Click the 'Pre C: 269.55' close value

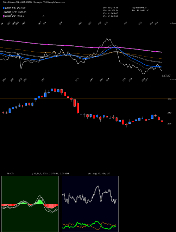pyautogui.click(x=111, y=16)
